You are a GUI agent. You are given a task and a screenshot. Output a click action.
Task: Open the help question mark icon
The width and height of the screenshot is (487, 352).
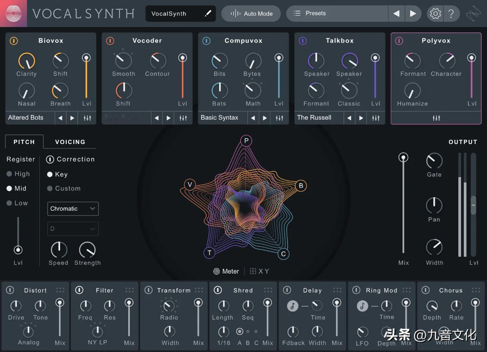tap(451, 14)
